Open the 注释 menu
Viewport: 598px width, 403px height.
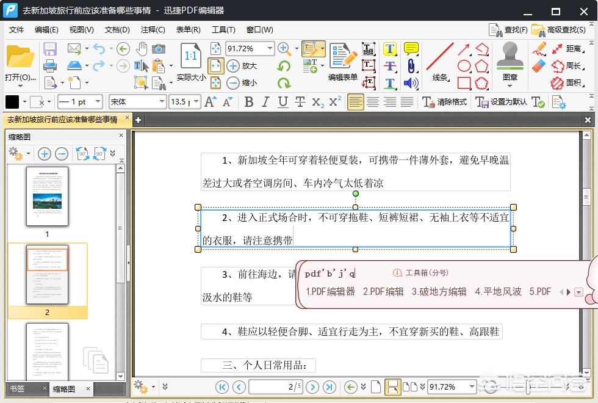click(153, 29)
